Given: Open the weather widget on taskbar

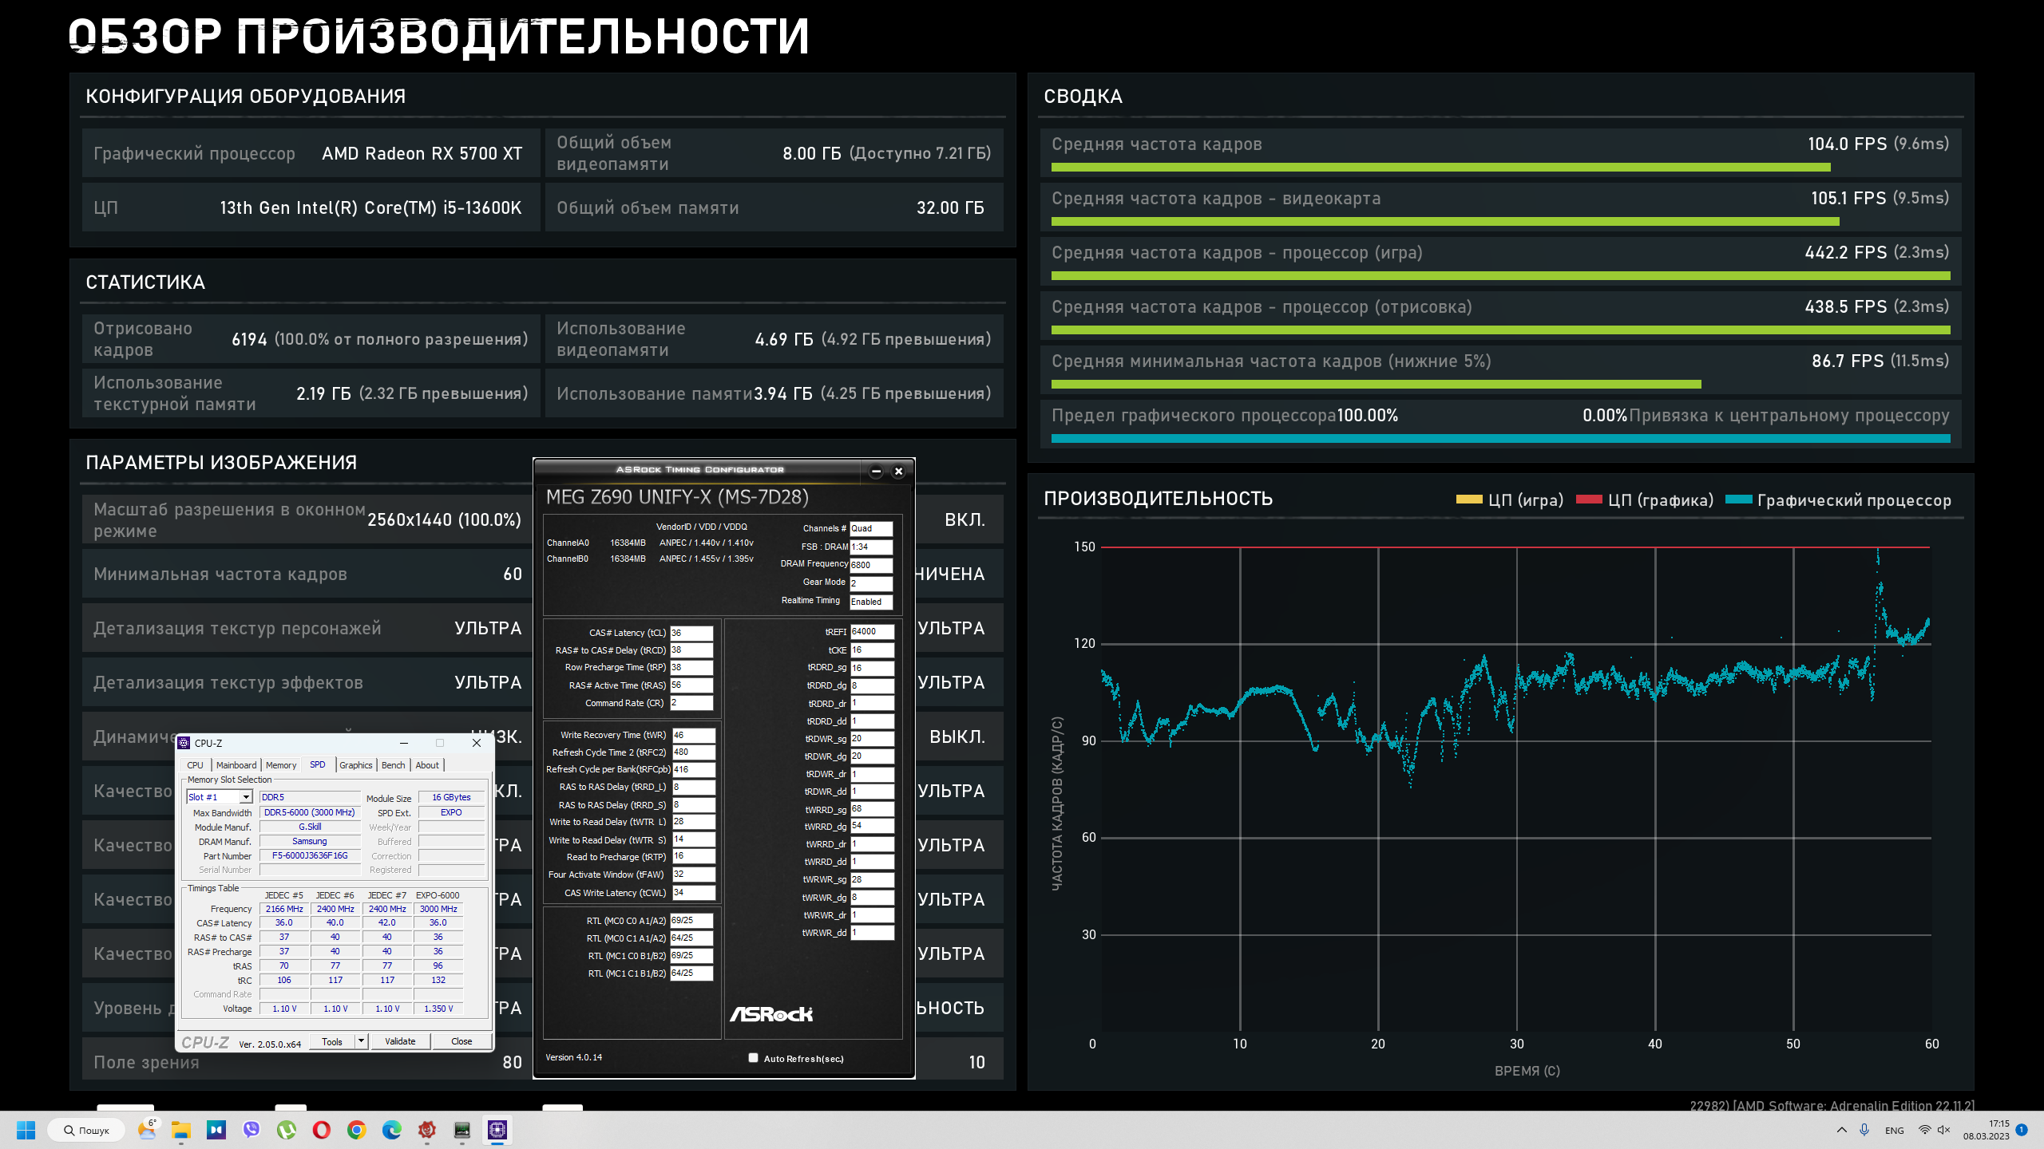Looking at the screenshot, I should 148,1130.
